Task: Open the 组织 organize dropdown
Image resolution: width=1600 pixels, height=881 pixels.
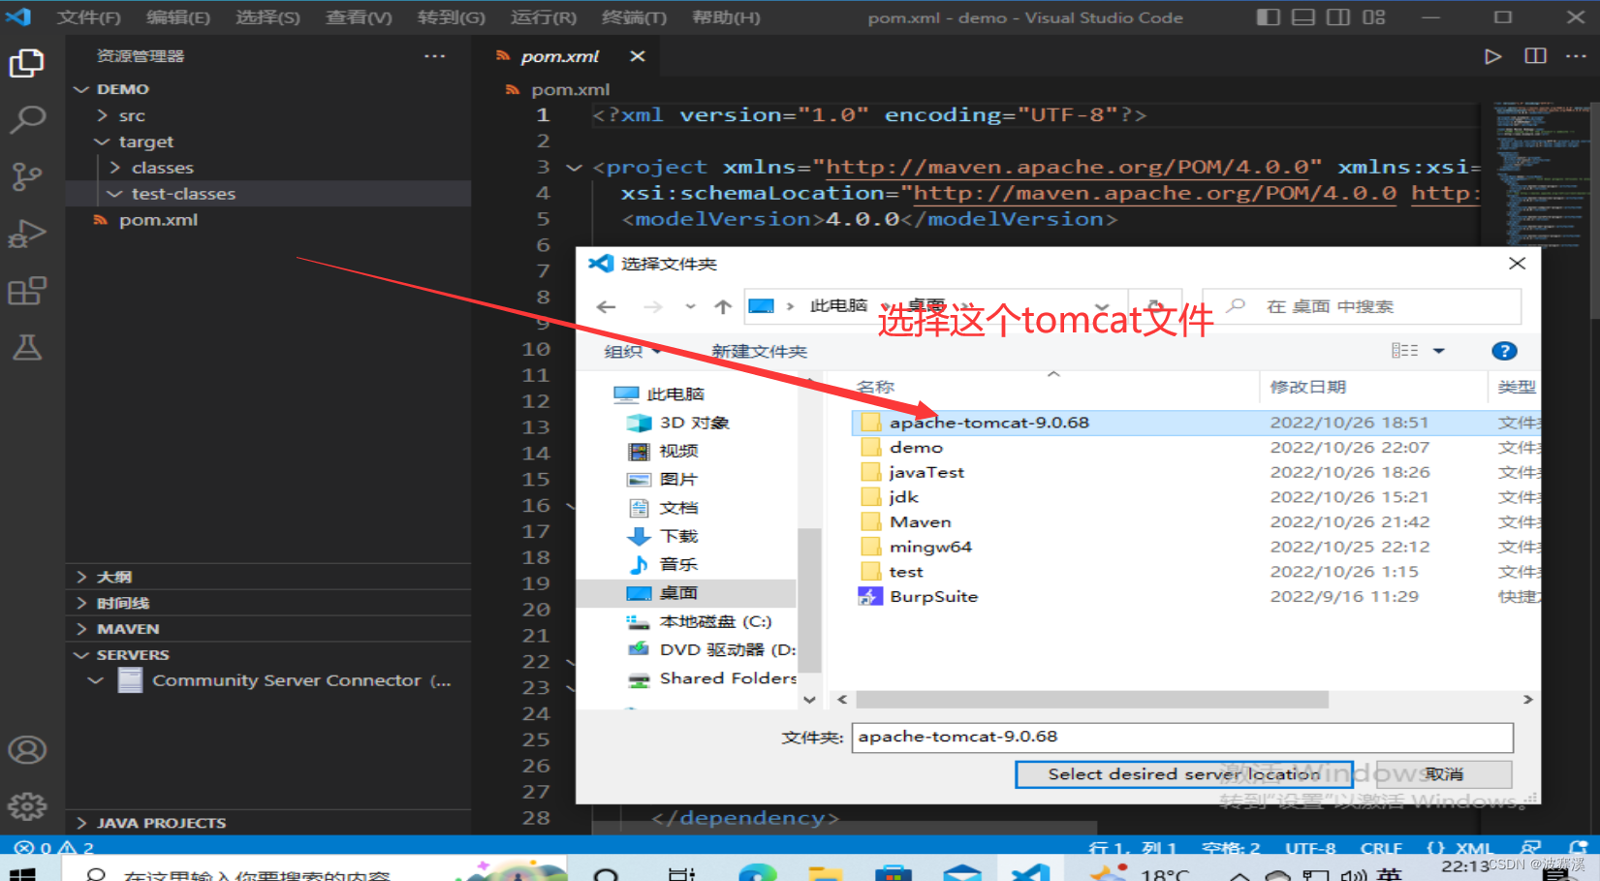Action: pyautogui.click(x=632, y=351)
